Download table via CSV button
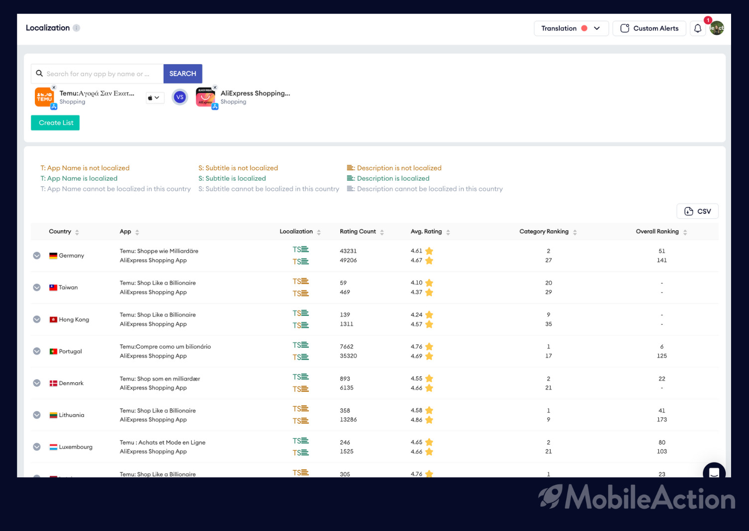Viewport: 749px width, 531px height. 697,212
